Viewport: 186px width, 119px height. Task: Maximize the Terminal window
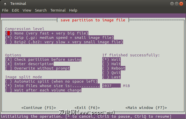coord(177,4)
